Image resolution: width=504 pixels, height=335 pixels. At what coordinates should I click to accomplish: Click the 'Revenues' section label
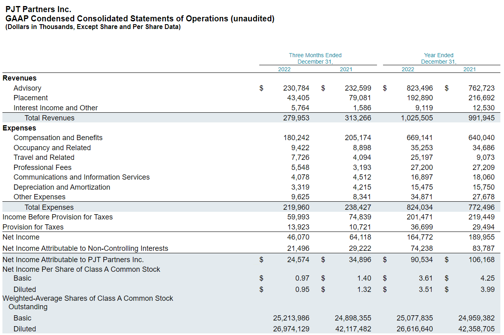[19, 78]
